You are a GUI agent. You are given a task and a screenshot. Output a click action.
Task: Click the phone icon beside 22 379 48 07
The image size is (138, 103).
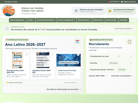(x=109, y=2)
